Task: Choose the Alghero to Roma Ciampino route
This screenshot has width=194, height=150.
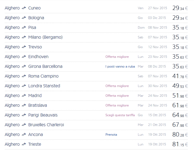Action: click(x=43, y=76)
